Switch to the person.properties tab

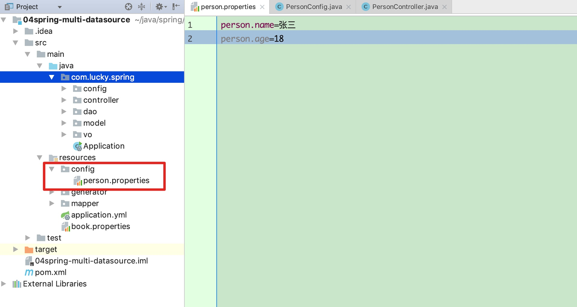[x=228, y=7]
